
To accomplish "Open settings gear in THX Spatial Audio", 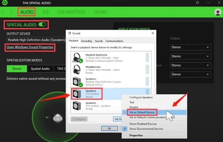I will (197, 3).
